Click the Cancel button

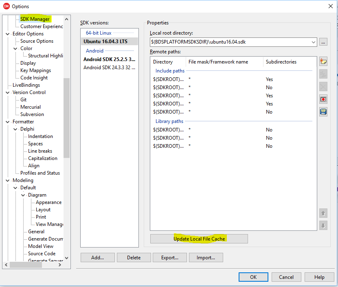286,277
